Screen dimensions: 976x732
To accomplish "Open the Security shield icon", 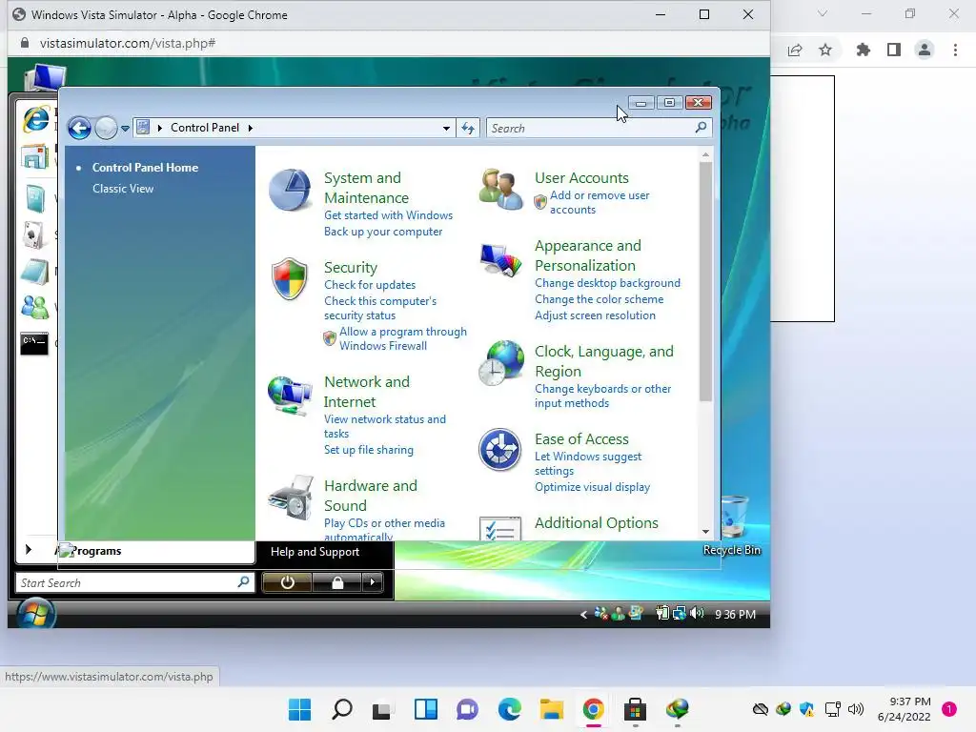I will tap(290, 279).
